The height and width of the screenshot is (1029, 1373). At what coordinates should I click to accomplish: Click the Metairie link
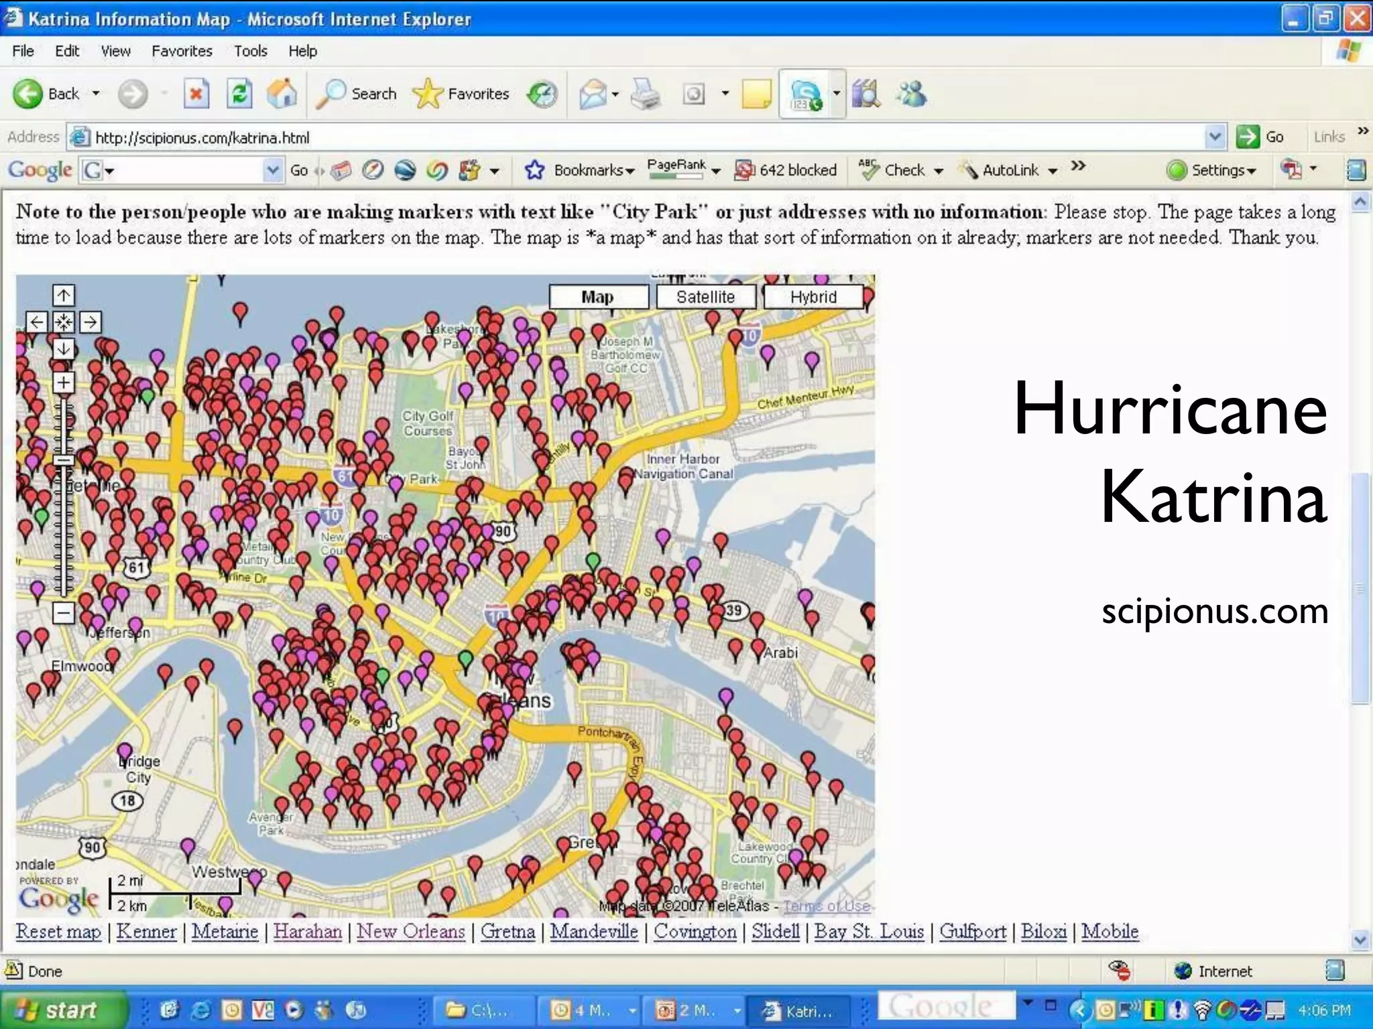click(x=225, y=931)
